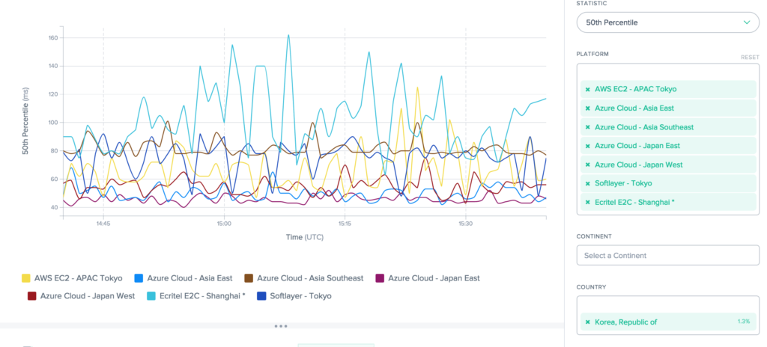Remove Azure Cloud - Asia East tag
This screenshot has width=767, height=347.
[588, 108]
